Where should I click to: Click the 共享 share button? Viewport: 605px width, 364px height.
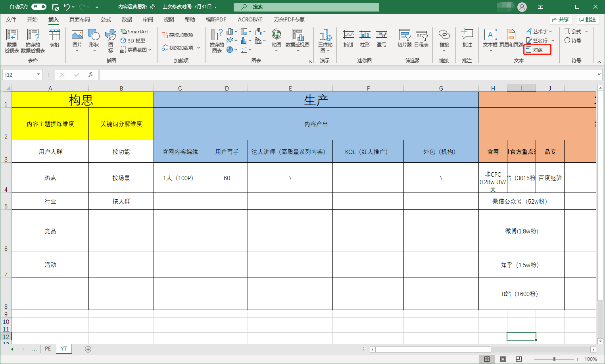coord(560,19)
